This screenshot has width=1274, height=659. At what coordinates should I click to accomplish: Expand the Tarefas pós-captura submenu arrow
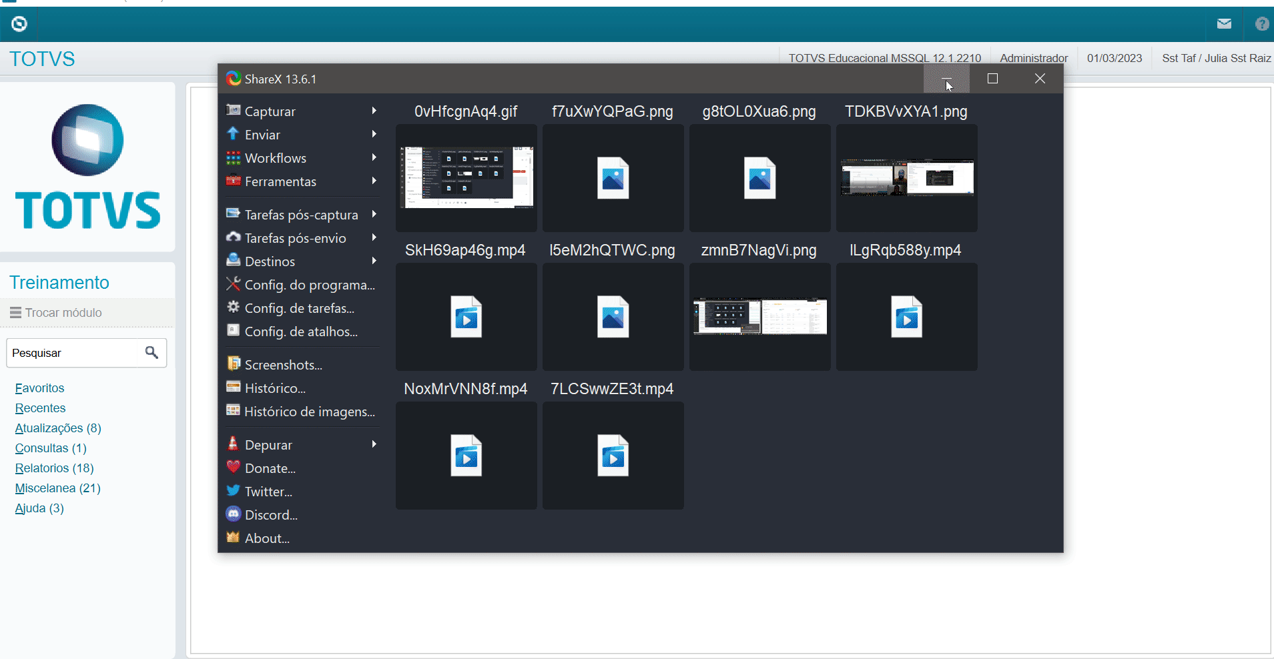374,214
